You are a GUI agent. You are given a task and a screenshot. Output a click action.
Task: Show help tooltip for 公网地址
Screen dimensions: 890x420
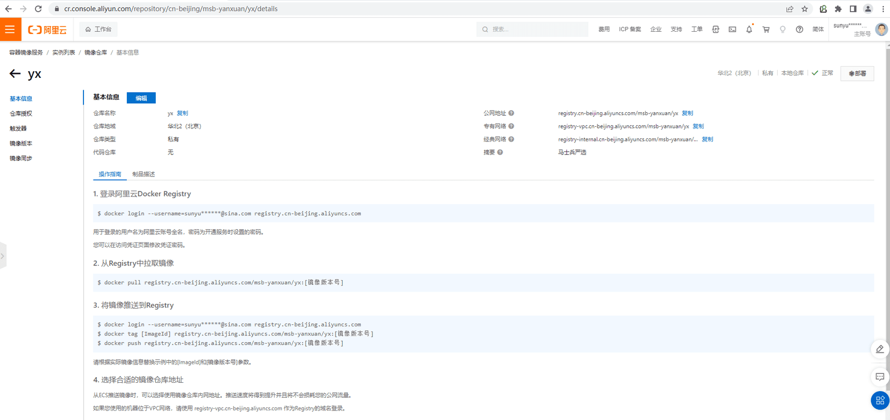[x=511, y=113]
